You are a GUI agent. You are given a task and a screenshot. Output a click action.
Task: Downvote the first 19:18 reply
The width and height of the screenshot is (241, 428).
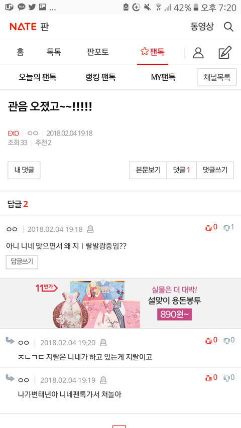pos(229,227)
